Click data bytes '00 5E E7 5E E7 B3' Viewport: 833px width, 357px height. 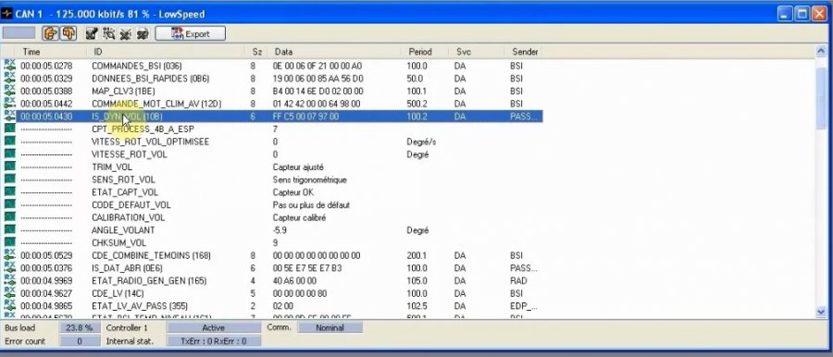(x=307, y=268)
